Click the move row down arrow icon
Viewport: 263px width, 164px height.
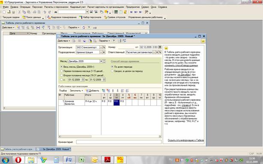coord(117,91)
